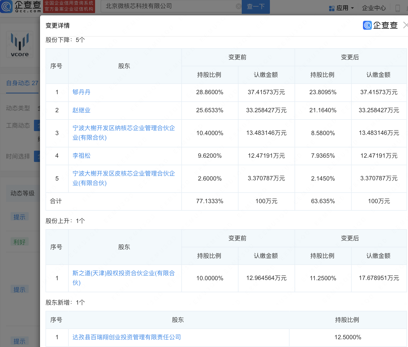Screen dimensions: 408x347
Task: Click the vcore company logo thumbnail
Action: tap(20, 44)
